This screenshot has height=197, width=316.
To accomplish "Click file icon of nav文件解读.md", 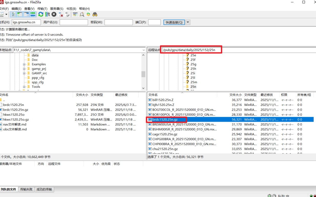I will [x=1, y=125].
